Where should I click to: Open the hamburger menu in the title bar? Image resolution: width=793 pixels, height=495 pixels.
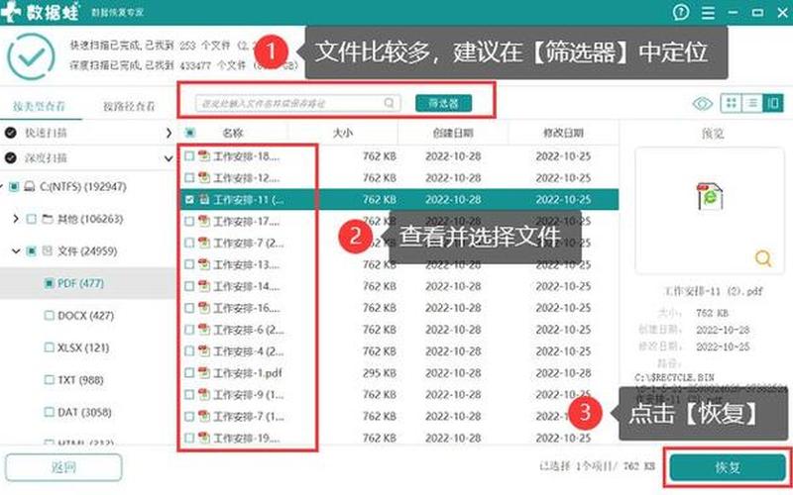point(708,13)
